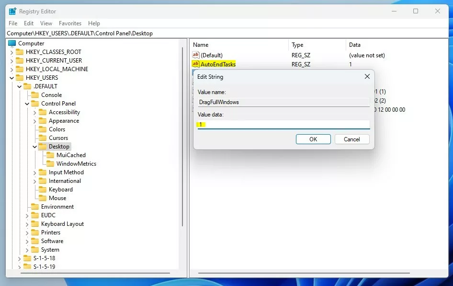Viewport: 453px width, 286px height.
Task: Click the Value data input field
Action: click(283, 125)
